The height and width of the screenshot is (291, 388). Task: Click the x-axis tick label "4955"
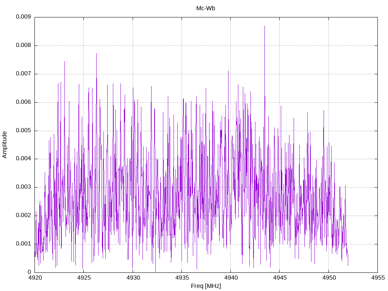coord(378,278)
